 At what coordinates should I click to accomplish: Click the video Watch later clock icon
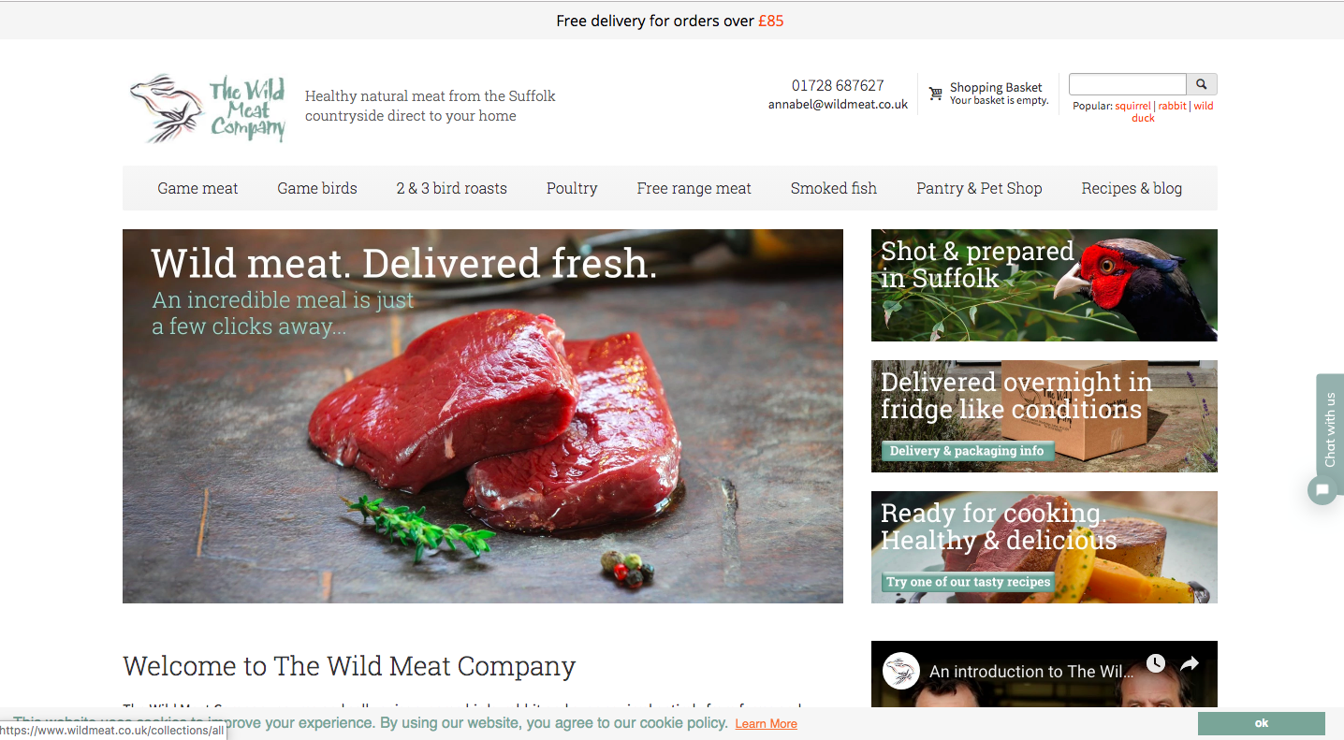1156,663
